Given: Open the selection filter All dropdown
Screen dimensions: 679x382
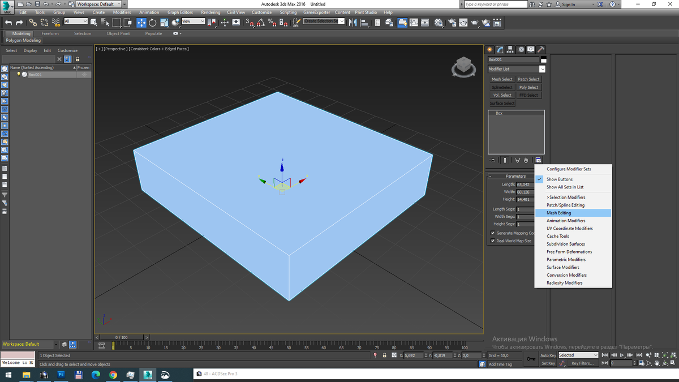Looking at the screenshot, I should (76, 22).
